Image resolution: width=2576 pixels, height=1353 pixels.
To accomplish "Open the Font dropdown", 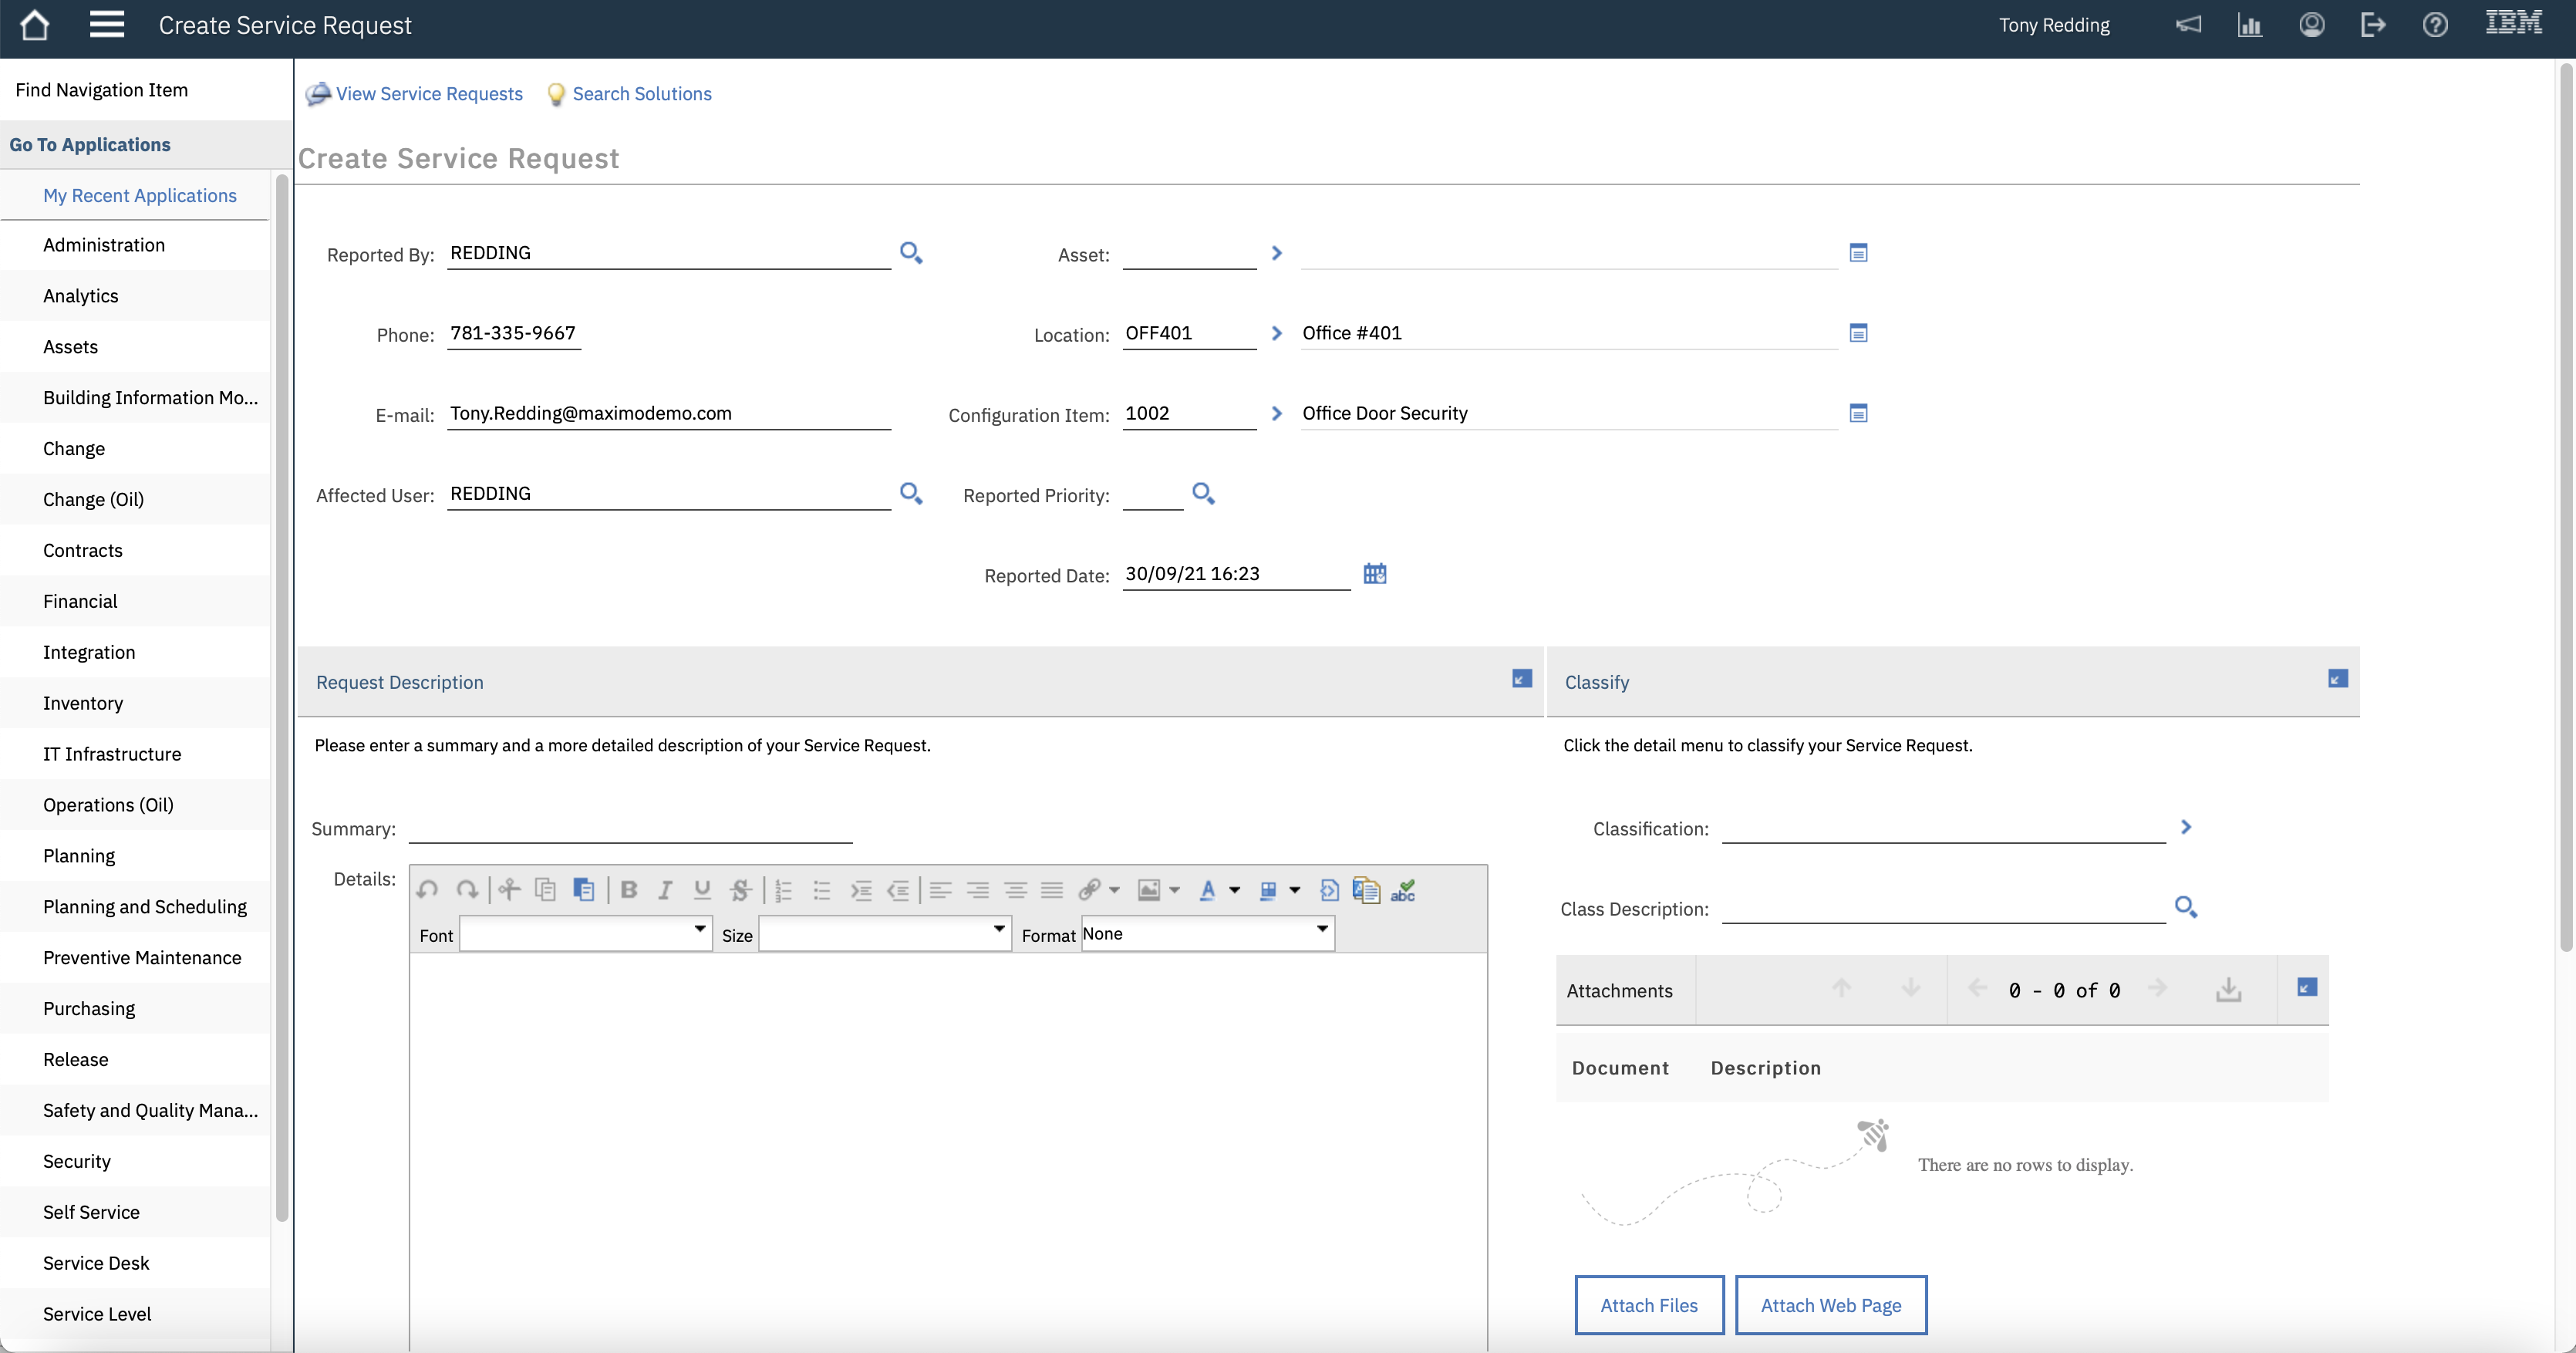I will click(x=586, y=934).
